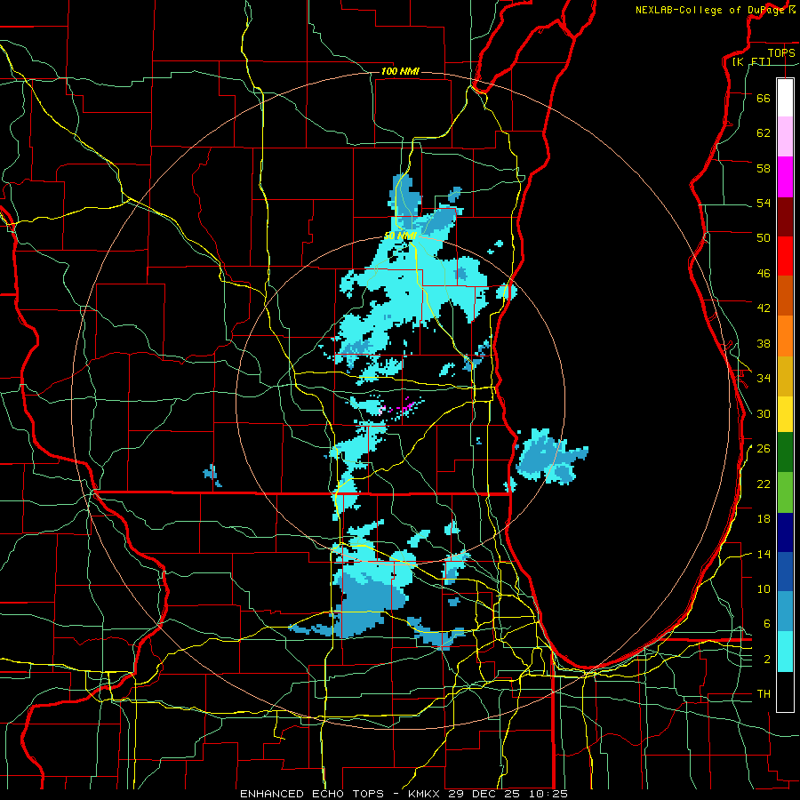The image size is (800, 800).
Task: Click the '50 NMI' range ring label
Action: tap(401, 236)
